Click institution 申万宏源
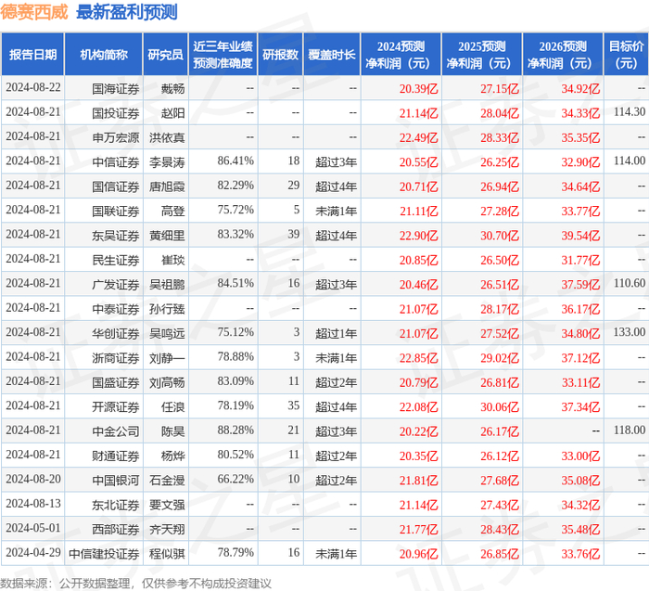 pyautogui.click(x=116, y=137)
